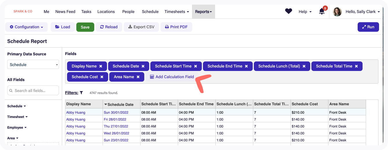Click the Search all fields box

pyautogui.click(x=33, y=91)
